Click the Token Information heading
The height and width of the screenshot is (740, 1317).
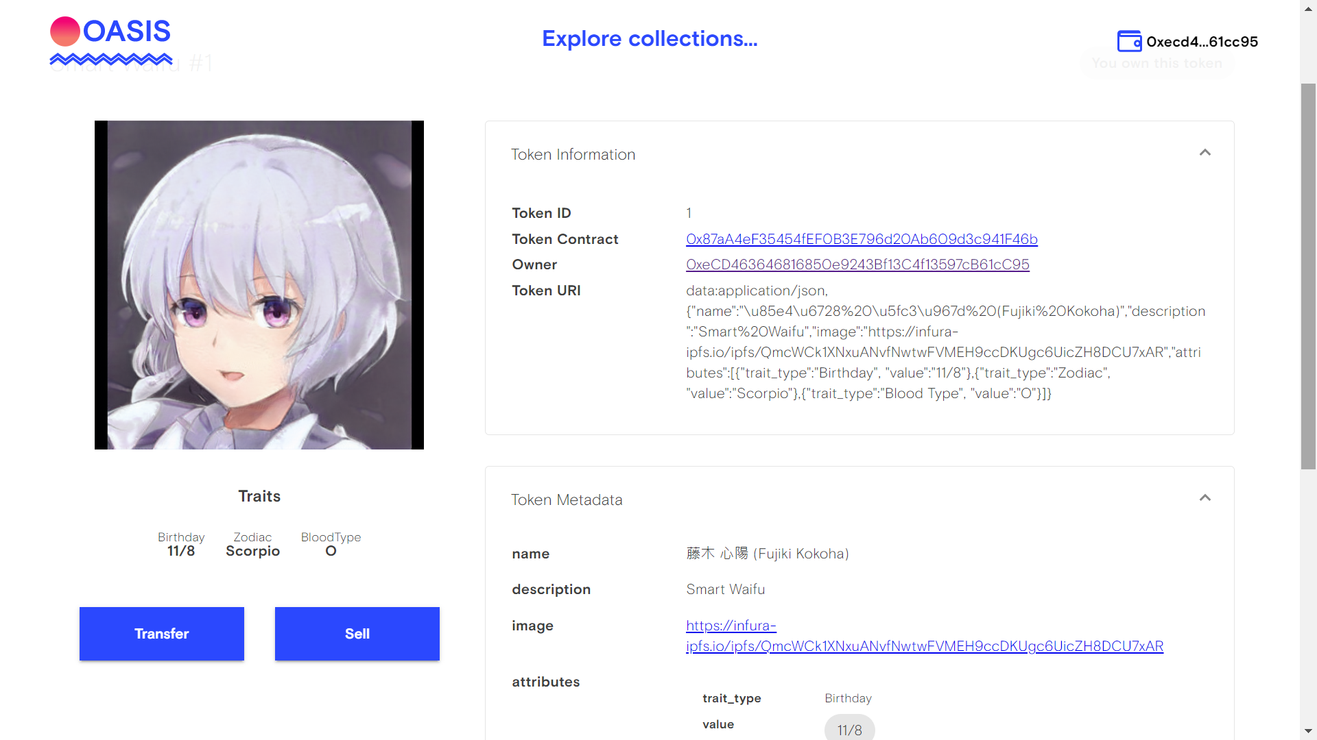click(573, 155)
